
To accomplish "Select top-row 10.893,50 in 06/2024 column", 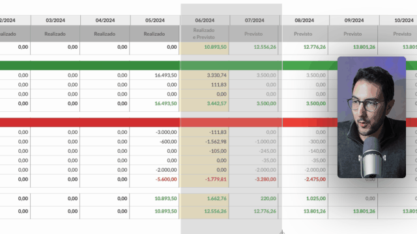I will tap(216, 47).
